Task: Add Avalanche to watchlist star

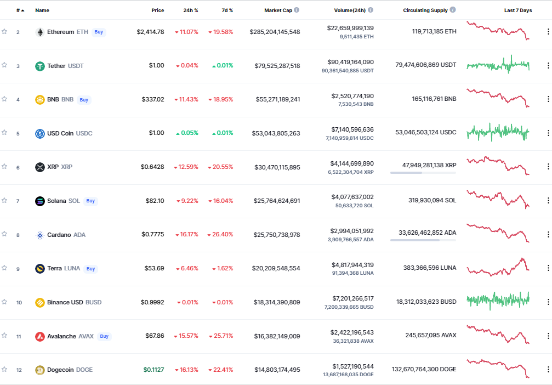Action: [4, 335]
